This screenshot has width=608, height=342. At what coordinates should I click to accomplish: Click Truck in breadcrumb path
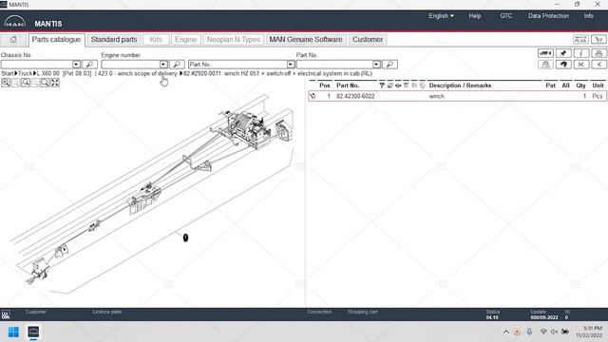tap(26, 73)
